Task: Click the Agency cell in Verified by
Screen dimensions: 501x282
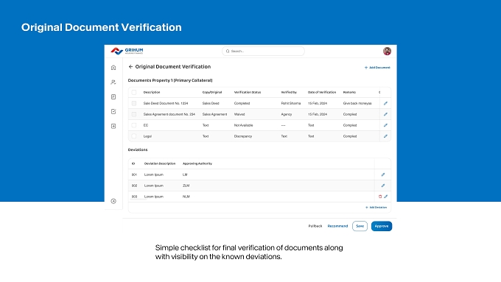Action: (287, 114)
